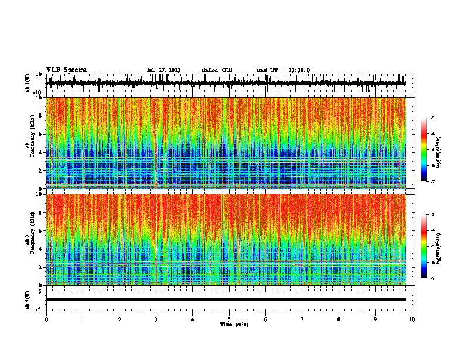Click the '9' time axis tick label

[375, 319]
